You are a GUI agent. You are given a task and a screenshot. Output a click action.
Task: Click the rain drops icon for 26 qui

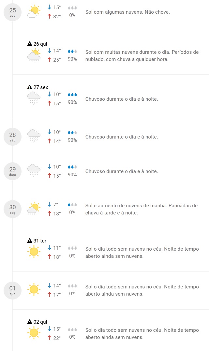(72, 51)
